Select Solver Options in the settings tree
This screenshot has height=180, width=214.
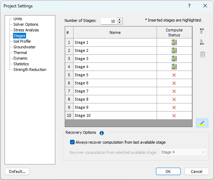click(x=26, y=24)
